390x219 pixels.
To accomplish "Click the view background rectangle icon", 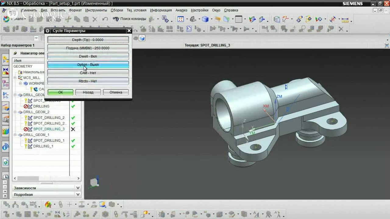I will (239, 19).
